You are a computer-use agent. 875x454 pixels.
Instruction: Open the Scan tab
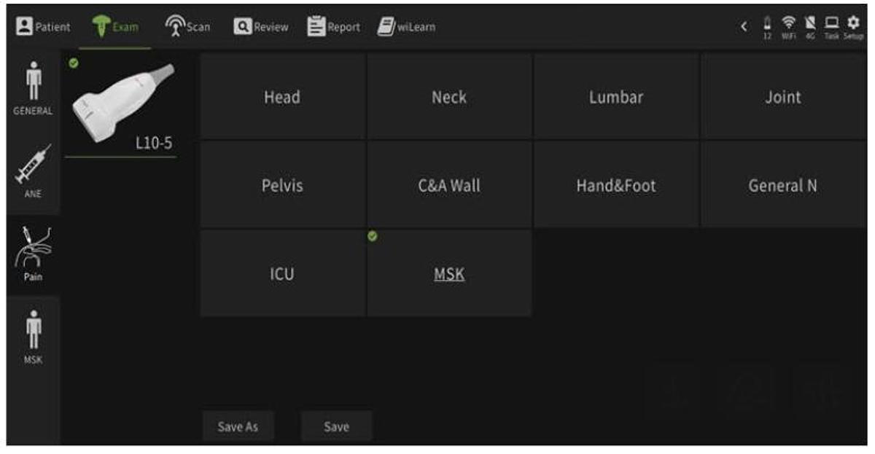(x=188, y=27)
